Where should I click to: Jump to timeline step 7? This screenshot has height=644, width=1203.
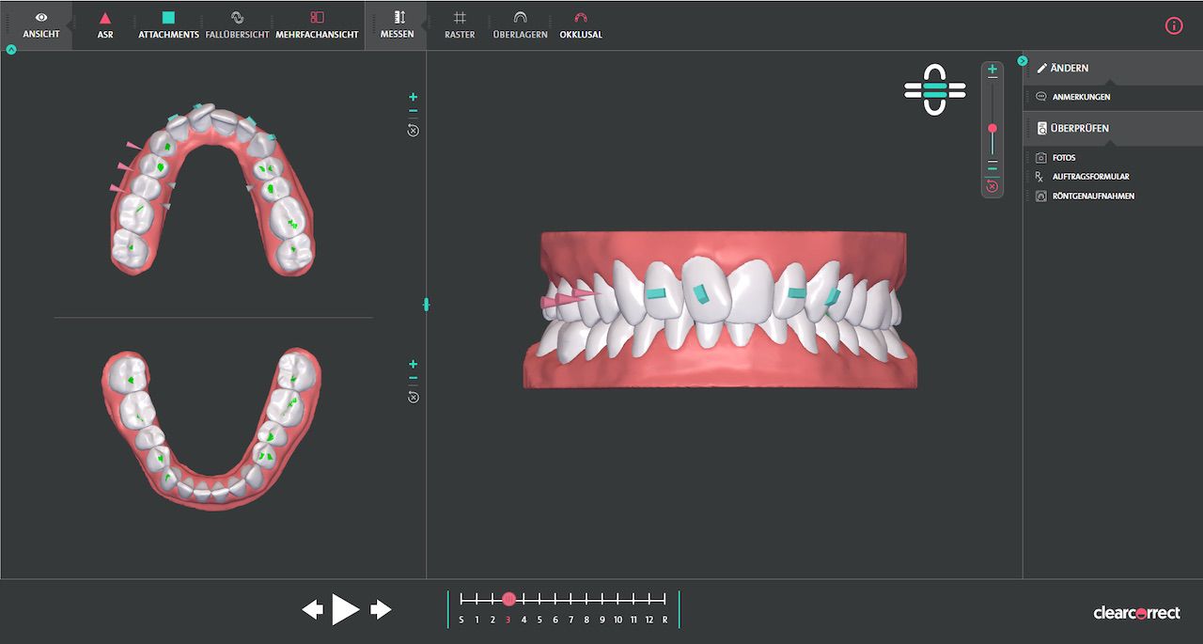click(x=570, y=620)
